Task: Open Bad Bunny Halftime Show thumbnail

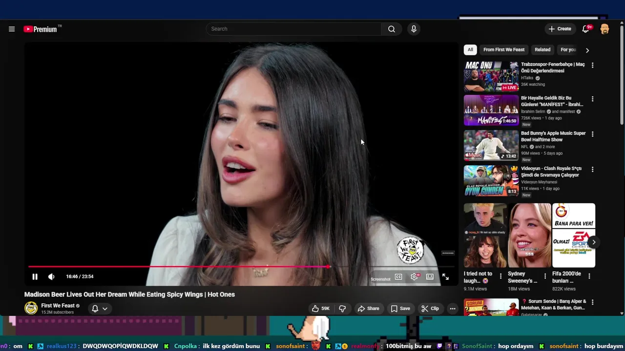Action: (x=491, y=145)
